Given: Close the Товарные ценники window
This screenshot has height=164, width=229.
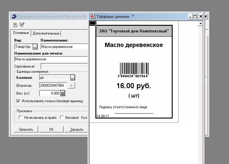Looking at the screenshot, I should [x=201, y=16].
